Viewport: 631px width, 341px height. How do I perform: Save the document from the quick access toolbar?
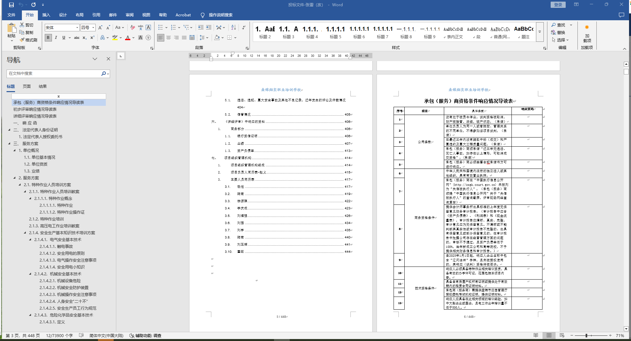point(11,5)
